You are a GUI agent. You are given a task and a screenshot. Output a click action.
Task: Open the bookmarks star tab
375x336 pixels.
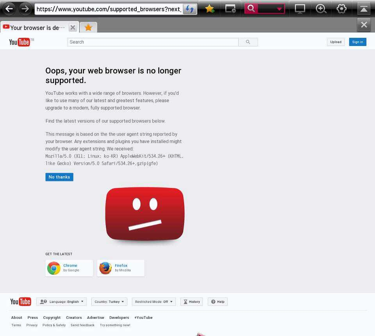tap(88, 27)
